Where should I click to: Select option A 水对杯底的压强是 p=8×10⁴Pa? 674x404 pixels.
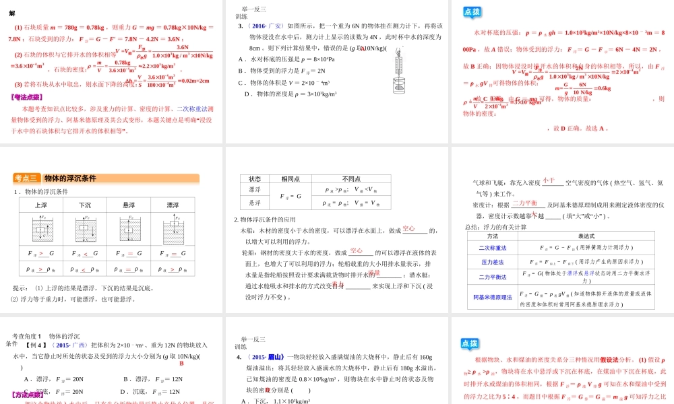[x=286, y=59]
